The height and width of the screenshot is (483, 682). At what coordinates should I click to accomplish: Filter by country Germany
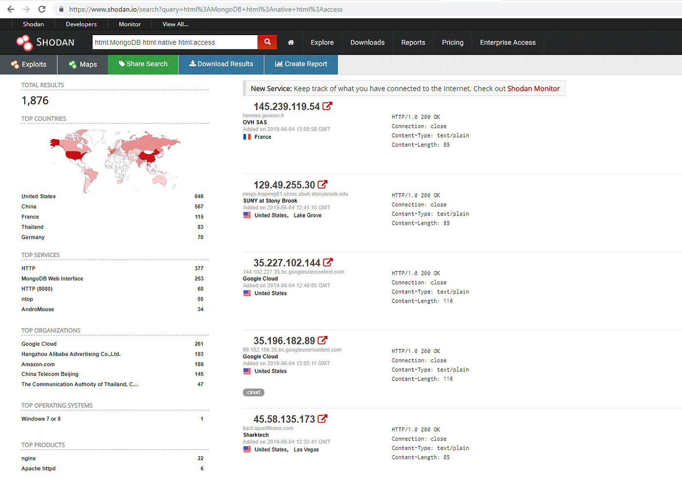coord(33,237)
